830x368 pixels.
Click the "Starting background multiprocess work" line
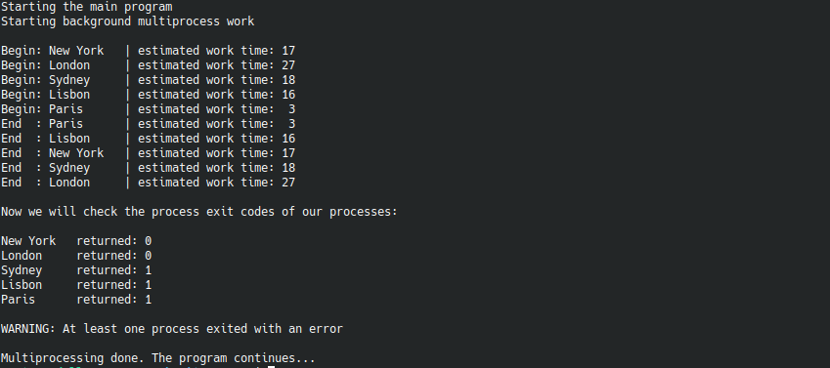[127, 21]
